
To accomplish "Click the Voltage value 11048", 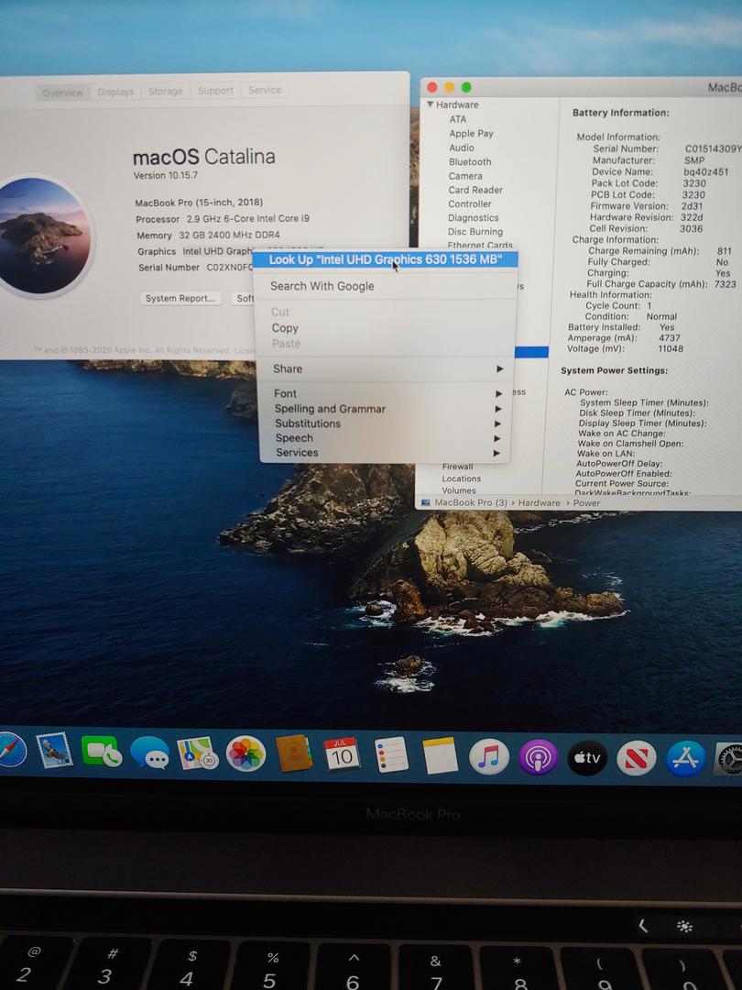I will click(x=670, y=348).
